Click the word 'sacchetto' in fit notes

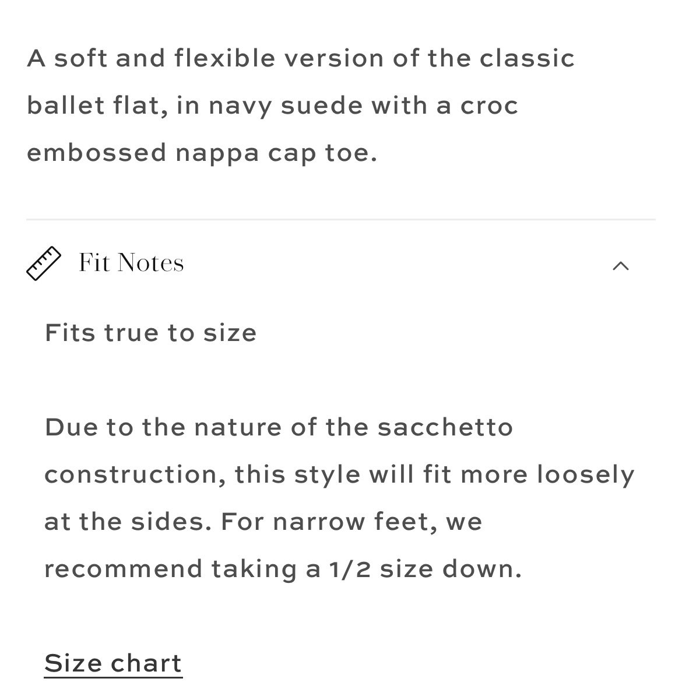445,427
